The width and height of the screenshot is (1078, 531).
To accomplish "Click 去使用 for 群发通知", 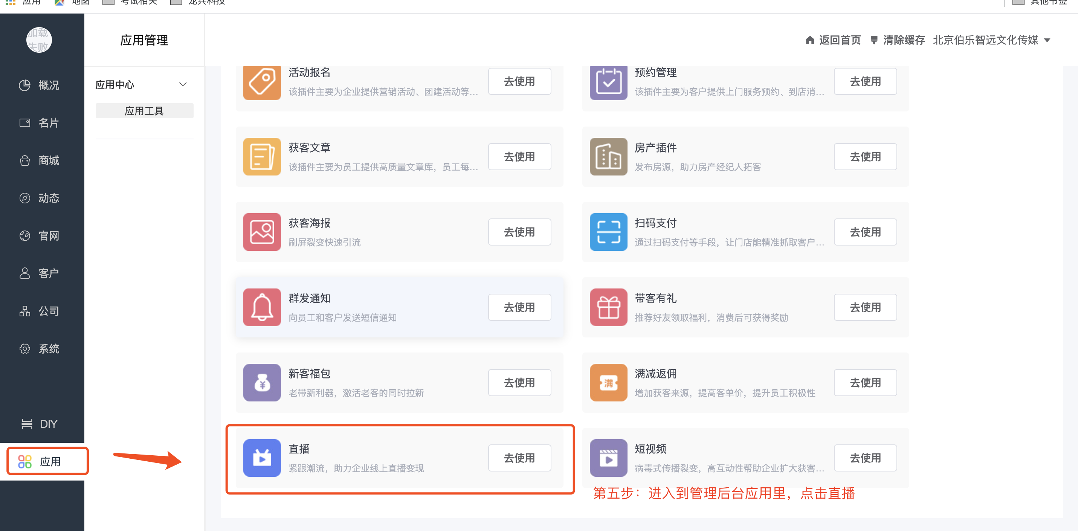I will [x=519, y=307].
